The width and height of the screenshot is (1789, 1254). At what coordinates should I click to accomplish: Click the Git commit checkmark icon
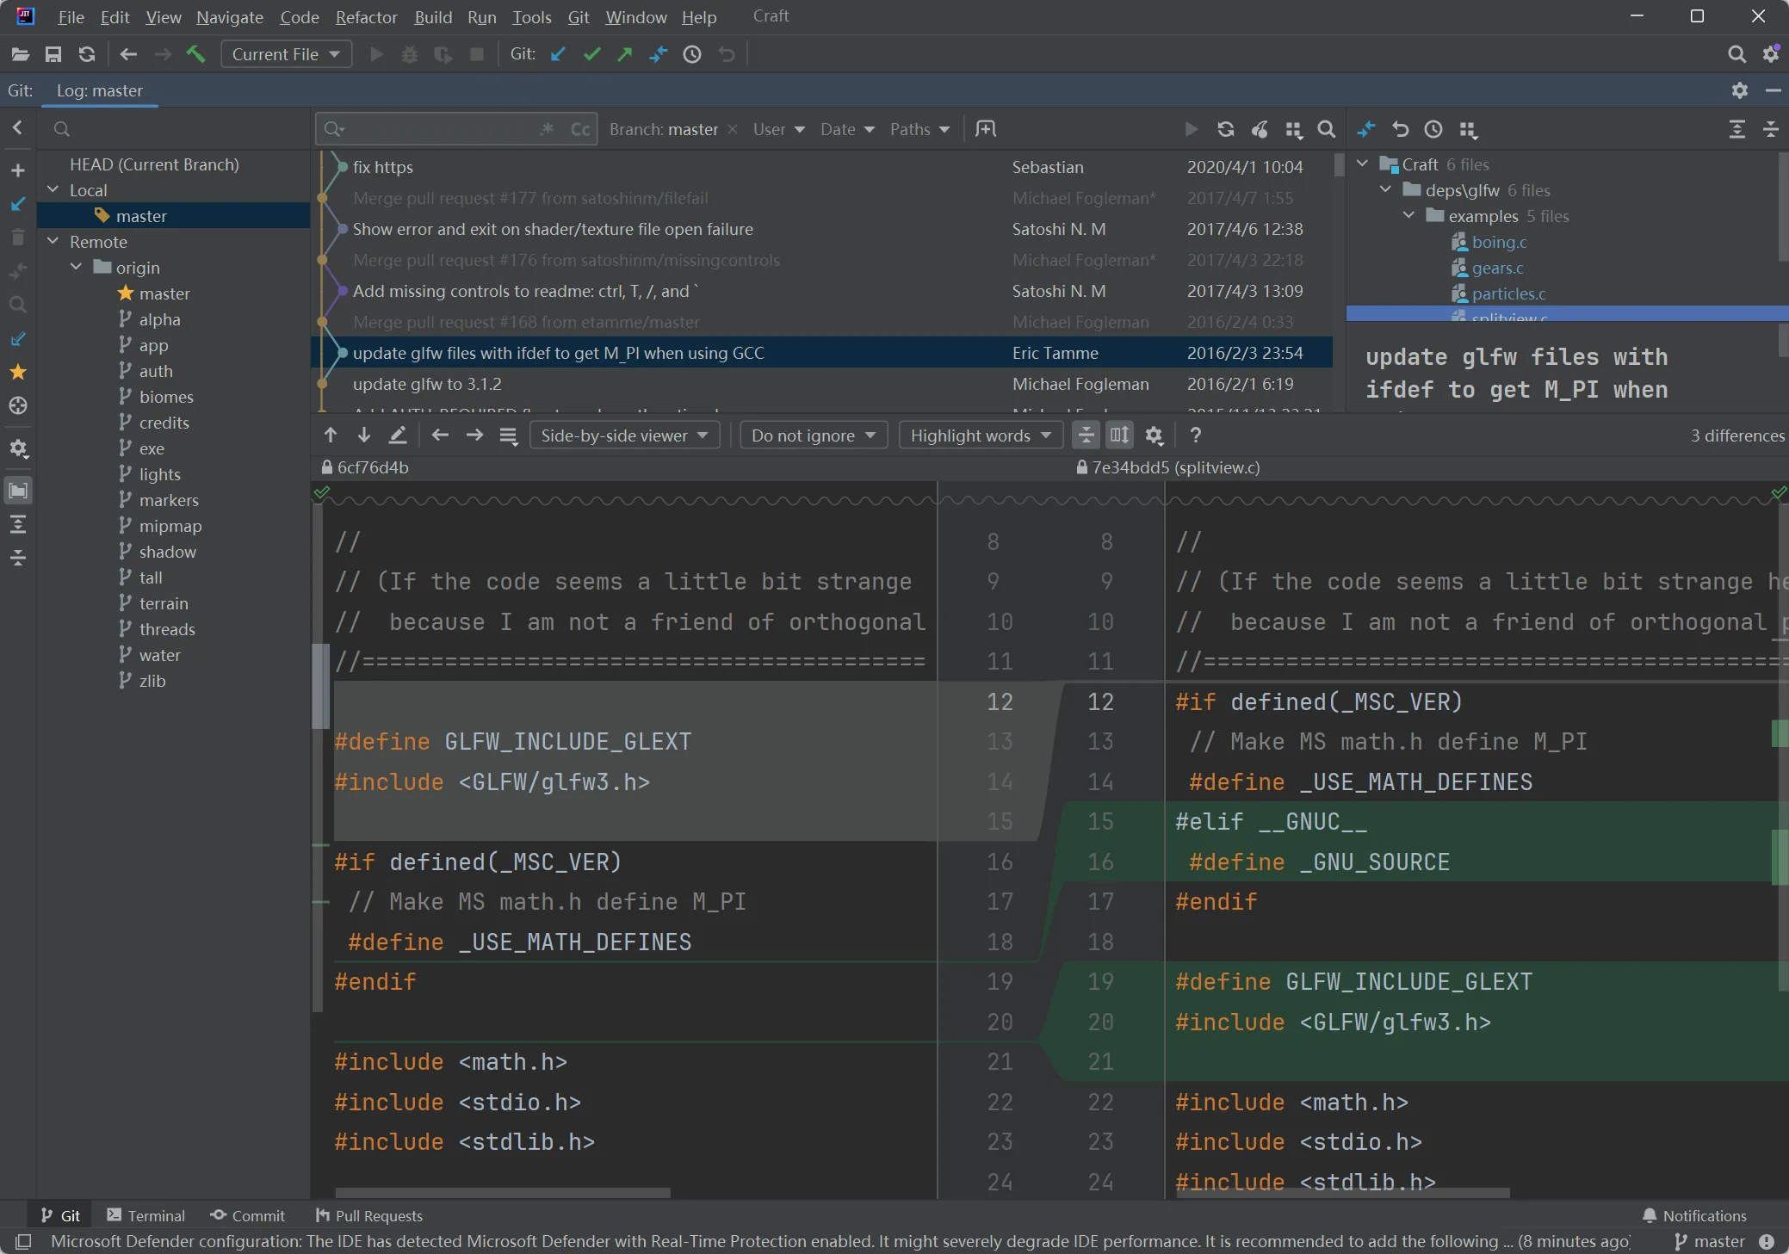pos(591,54)
